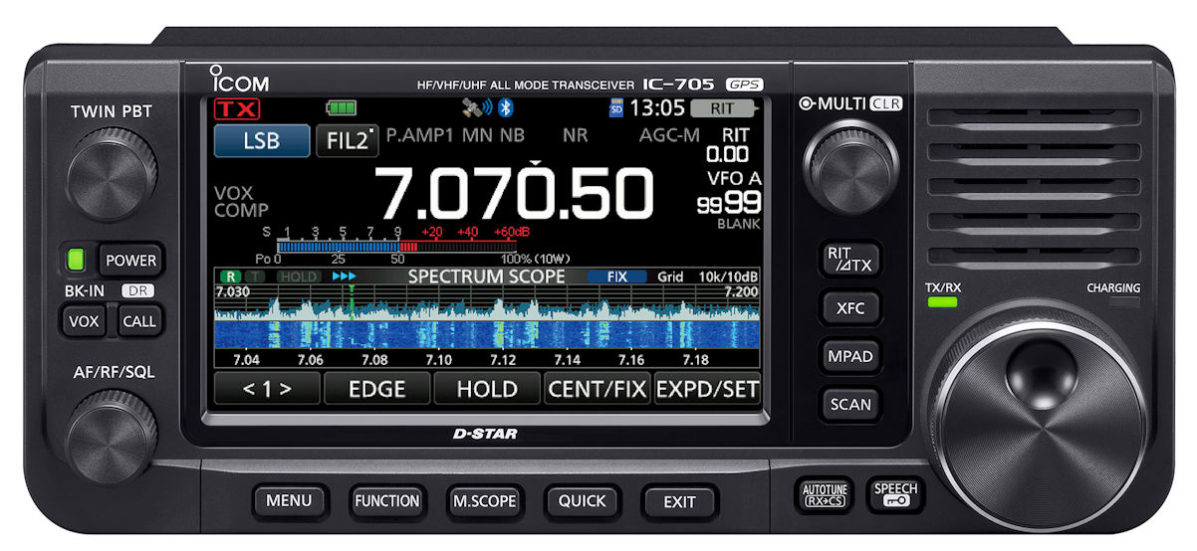Click the green TX/RX LED
Image resolution: width=1197 pixels, height=551 pixels.
tap(941, 301)
